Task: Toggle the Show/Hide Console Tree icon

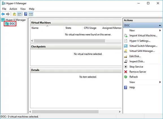Action: click(x=19, y=14)
